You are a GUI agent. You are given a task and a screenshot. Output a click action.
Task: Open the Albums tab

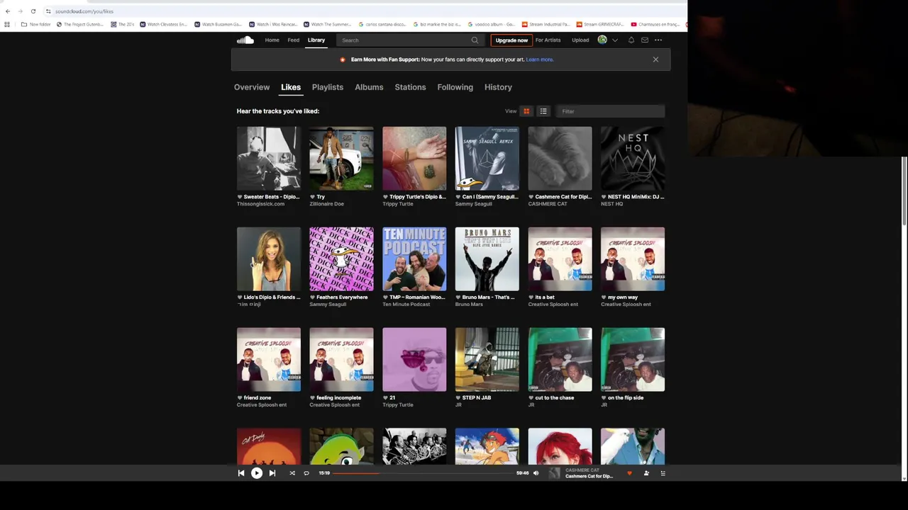coord(369,87)
